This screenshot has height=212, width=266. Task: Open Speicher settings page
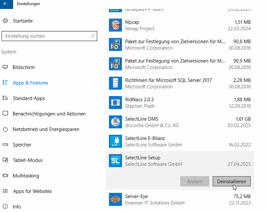tap(22, 145)
